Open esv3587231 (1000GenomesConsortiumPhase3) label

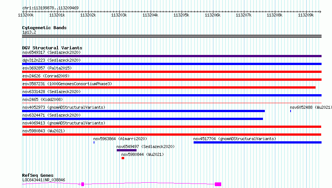point(67,84)
